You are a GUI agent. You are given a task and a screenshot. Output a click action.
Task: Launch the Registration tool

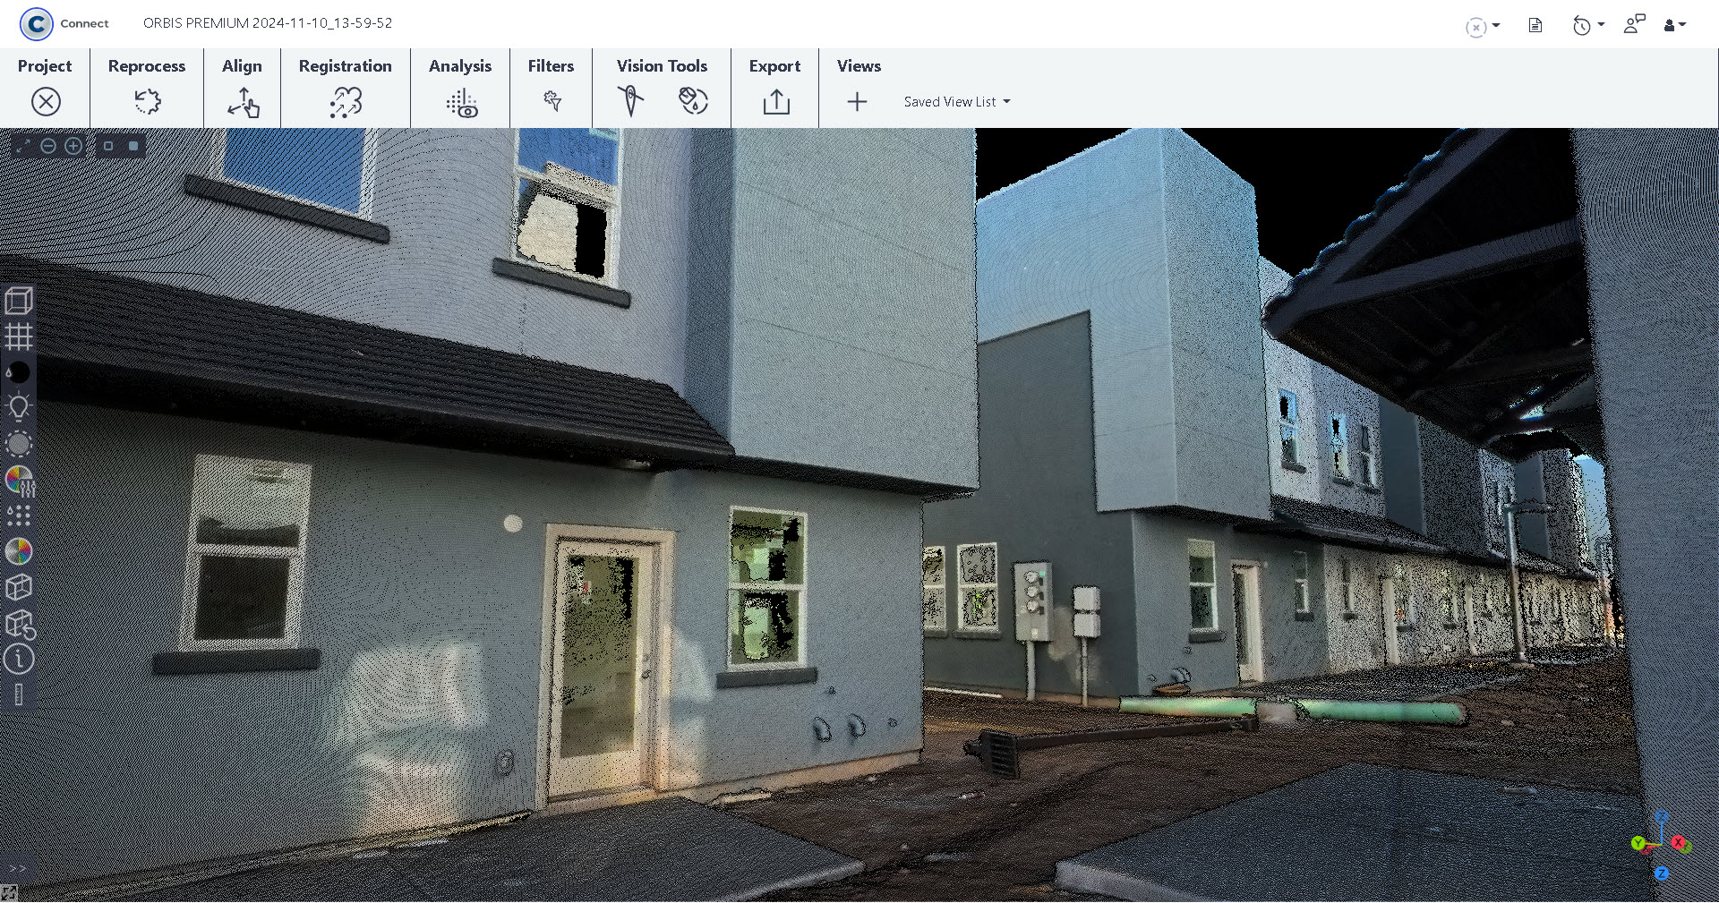(x=345, y=101)
